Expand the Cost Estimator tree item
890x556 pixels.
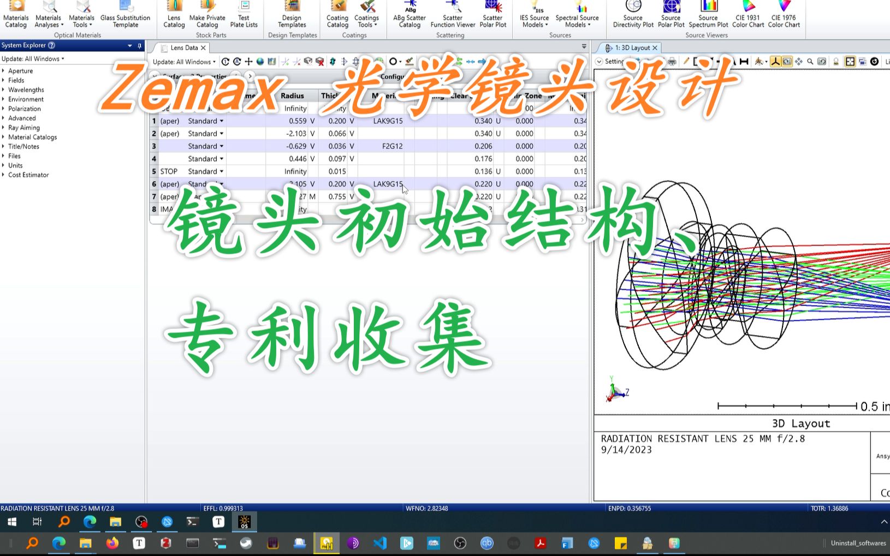[3, 175]
